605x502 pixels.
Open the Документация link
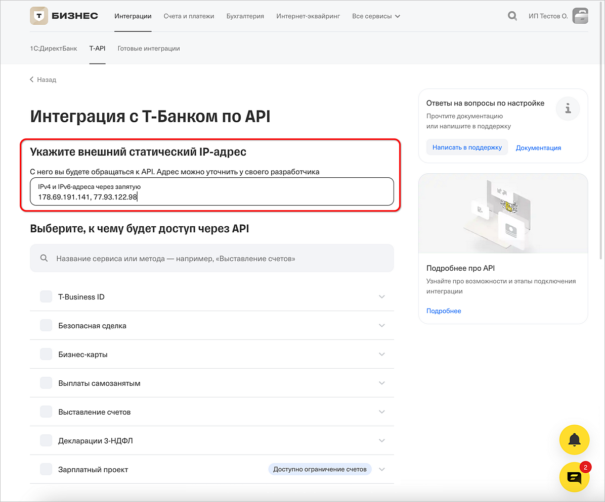click(538, 148)
